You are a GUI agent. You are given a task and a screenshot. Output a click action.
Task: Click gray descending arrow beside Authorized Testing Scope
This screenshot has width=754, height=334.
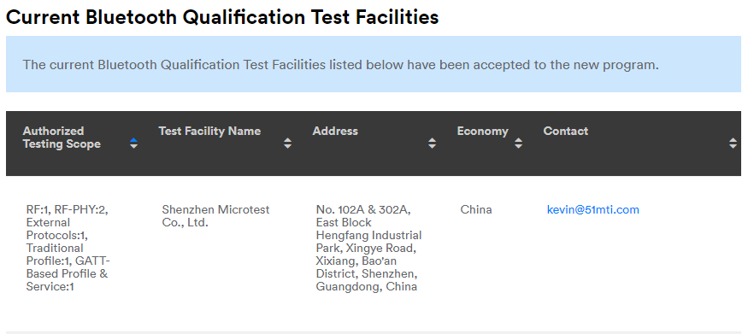(x=133, y=146)
